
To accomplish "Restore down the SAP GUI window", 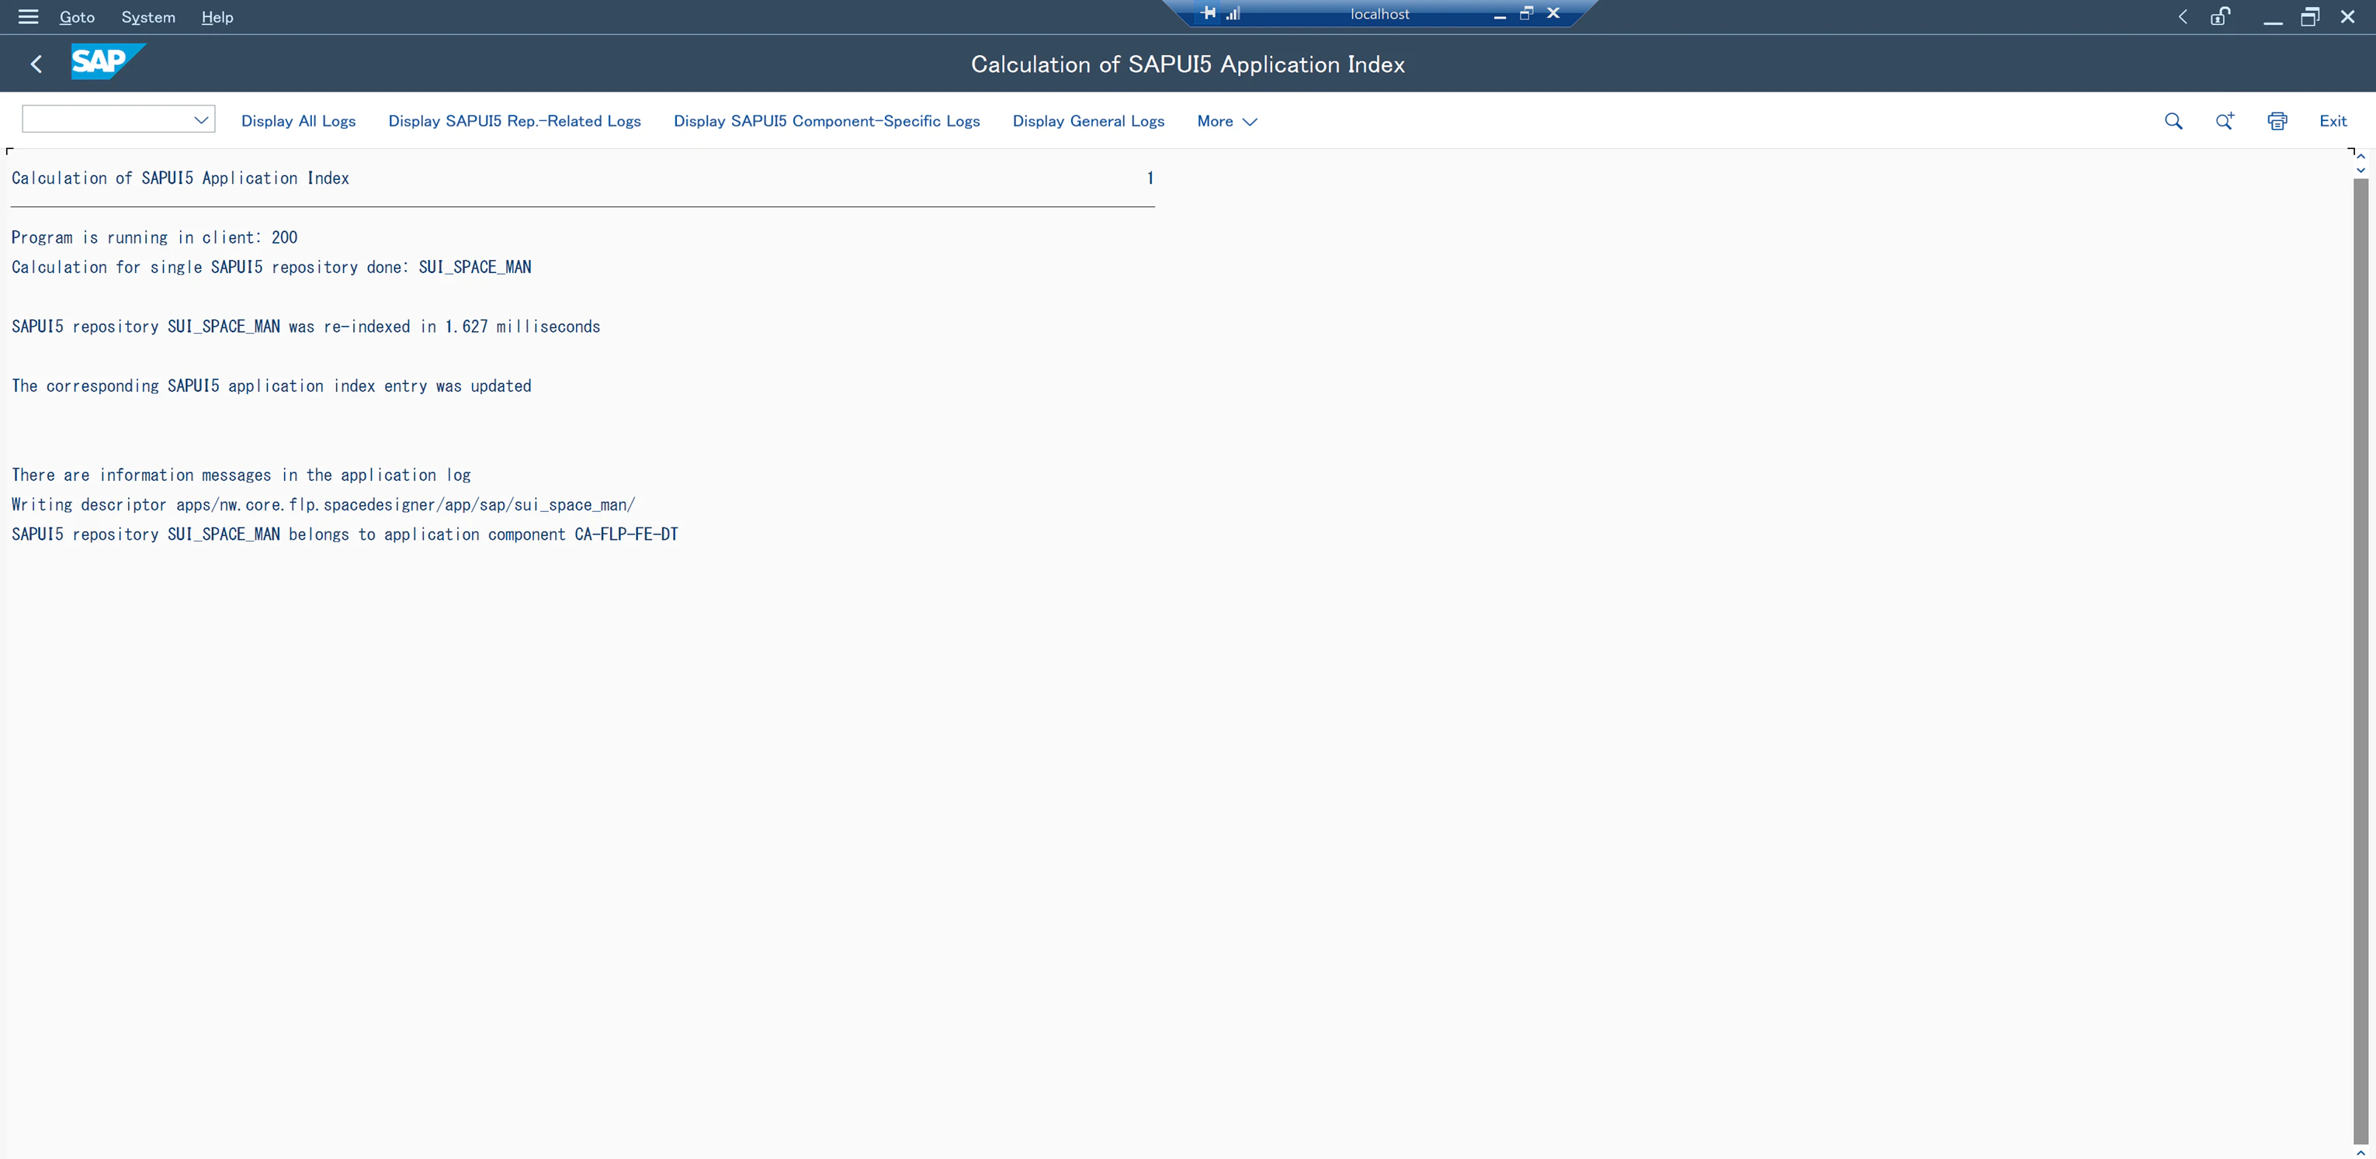I will pos(2309,16).
